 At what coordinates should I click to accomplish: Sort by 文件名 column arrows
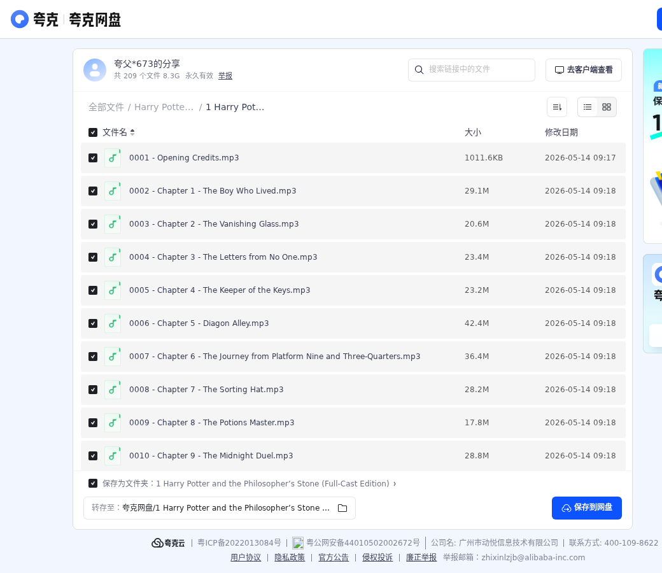coord(132,132)
